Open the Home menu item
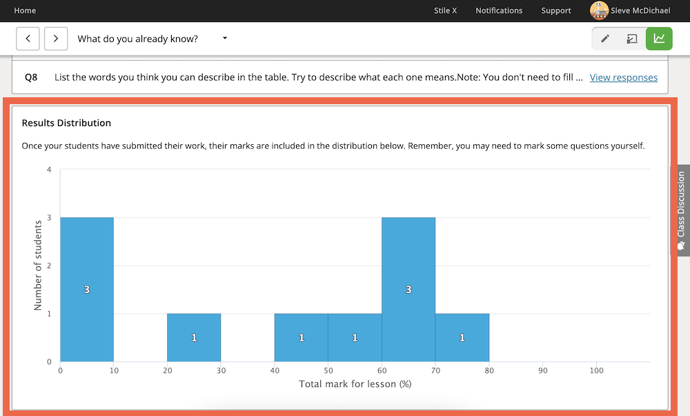Image resolution: width=690 pixels, height=416 pixels. click(25, 10)
